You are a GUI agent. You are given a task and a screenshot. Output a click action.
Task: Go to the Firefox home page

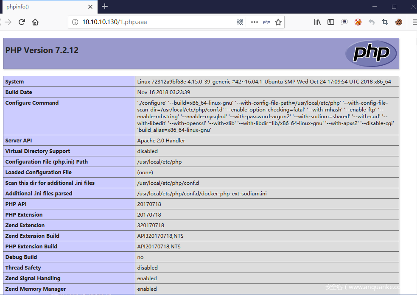35,22
